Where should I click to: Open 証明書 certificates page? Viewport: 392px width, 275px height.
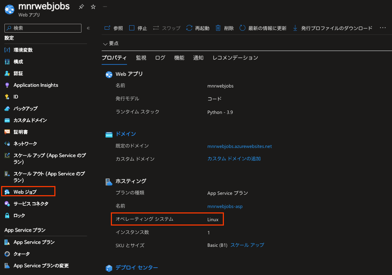tap(21, 132)
